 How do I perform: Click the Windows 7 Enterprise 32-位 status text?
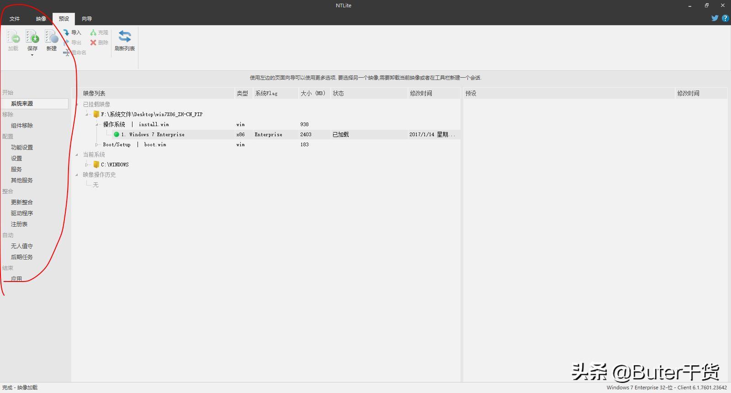click(x=667, y=388)
